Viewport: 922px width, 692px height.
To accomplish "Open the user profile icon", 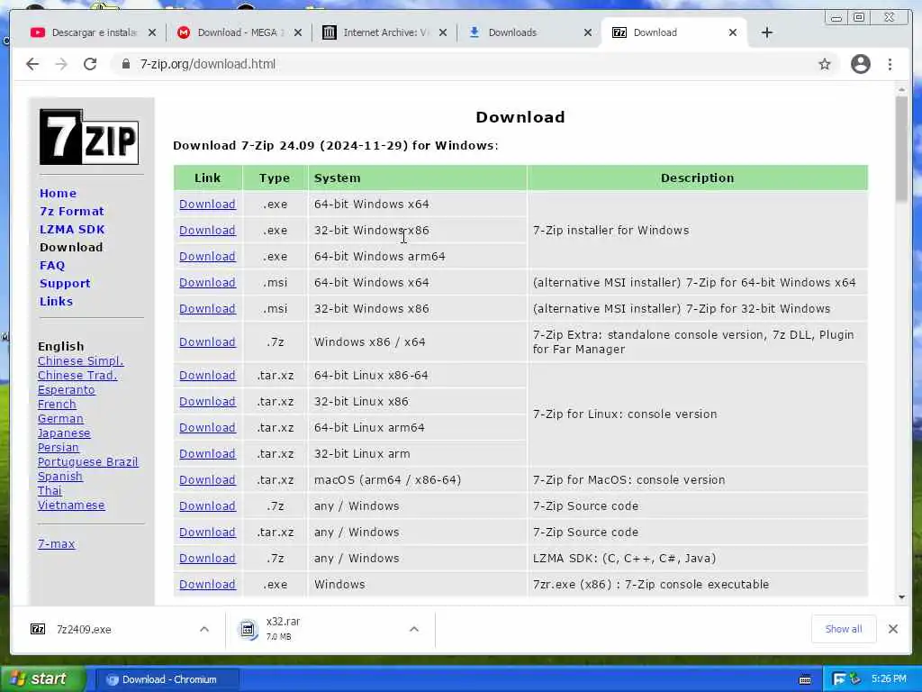I will click(x=860, y=64).
